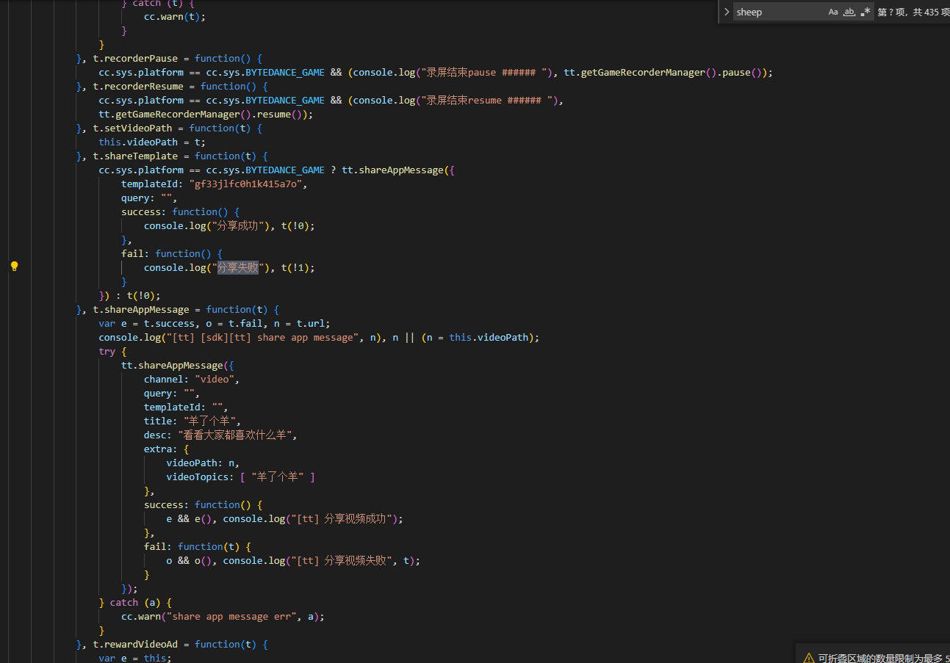Click the "共 435 项" match count
Image resolution: width=950 pixels, height=663 pixels.
tap(932, 12)
